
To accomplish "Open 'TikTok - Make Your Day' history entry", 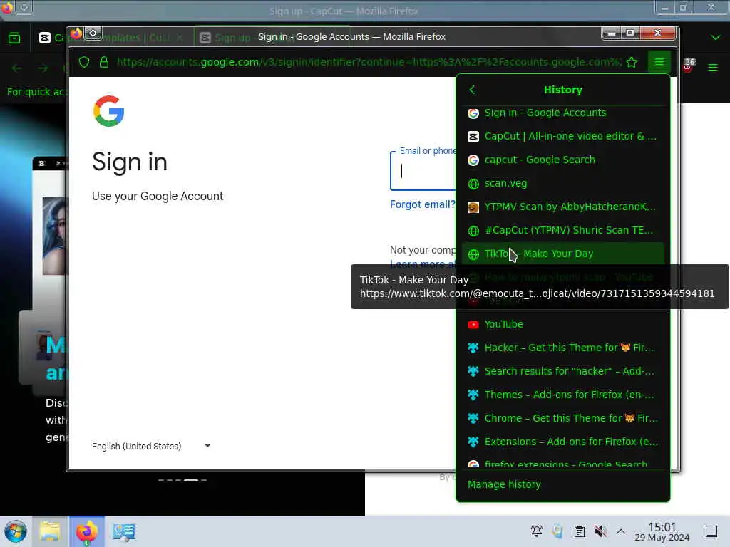I will pyautogui.click(x=563, y=254).
